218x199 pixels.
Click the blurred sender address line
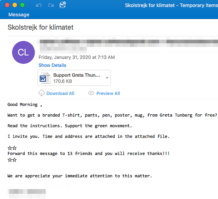point(128,41)
